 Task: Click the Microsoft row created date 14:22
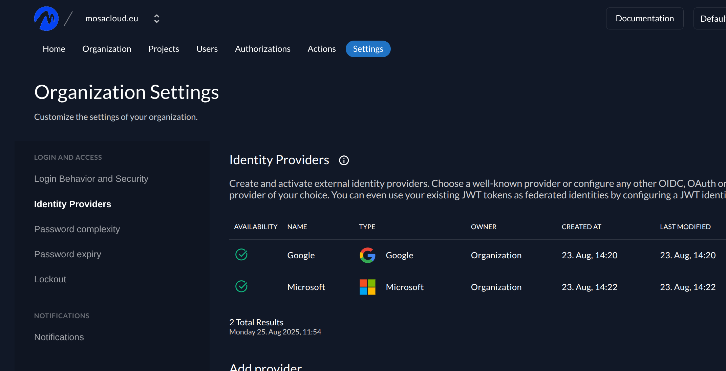pos(590,287)
